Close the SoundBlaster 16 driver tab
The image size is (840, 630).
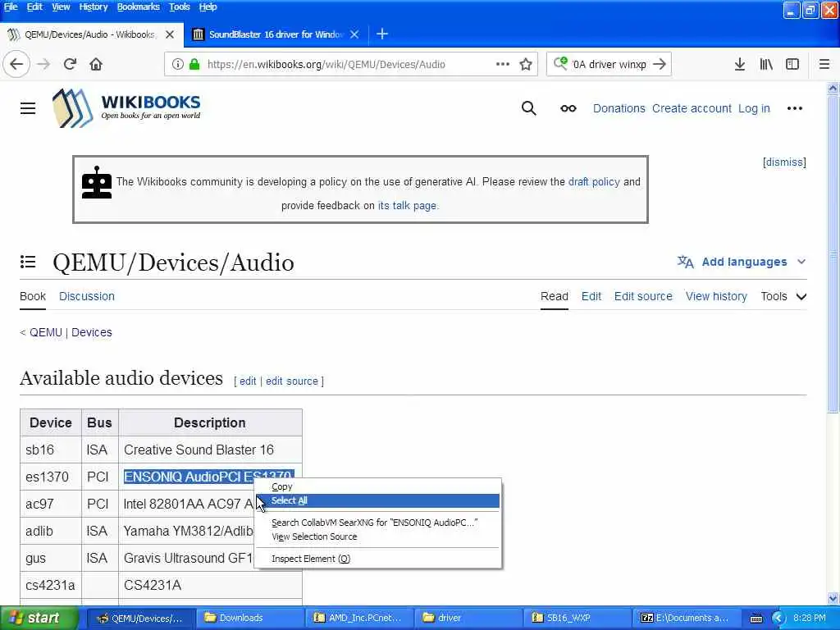(354, 34)
